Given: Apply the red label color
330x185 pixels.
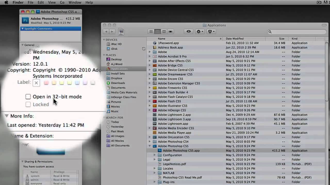Looking at the screenshot, I should [x=46, y=82].
